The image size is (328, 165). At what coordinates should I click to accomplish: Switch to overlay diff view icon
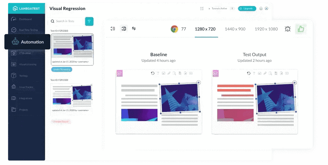113,29
